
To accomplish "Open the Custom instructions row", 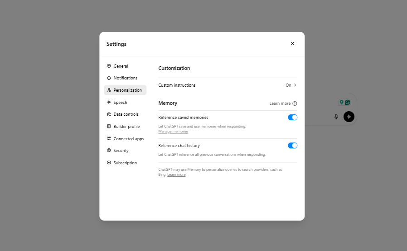I will [228, 85].
